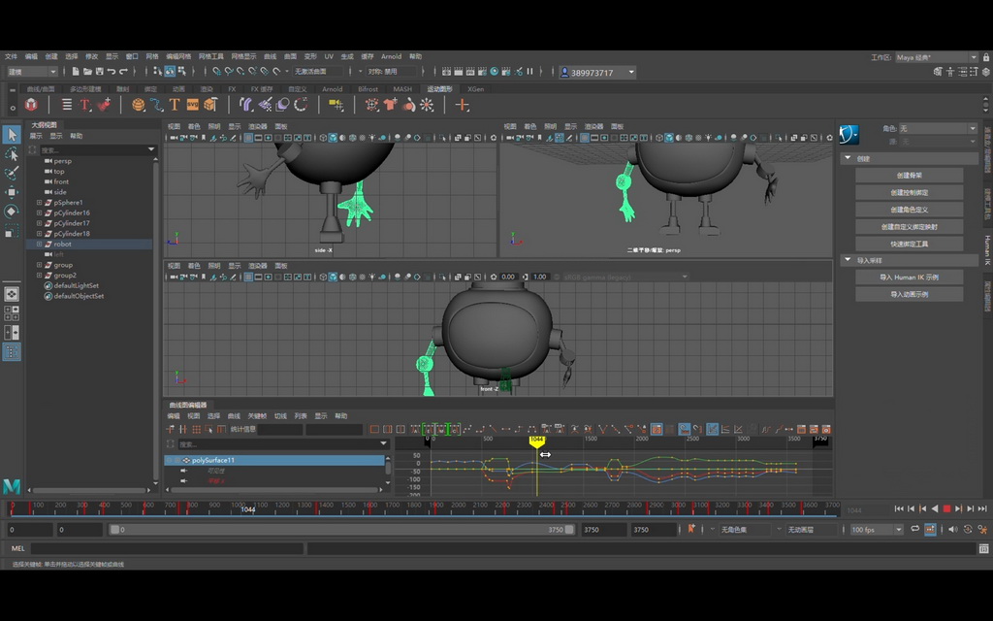Screen dimensions: 993x621
Task: Open the Arnold menu in menu bar
Action: pyautogui.click(x=391, y=56)
